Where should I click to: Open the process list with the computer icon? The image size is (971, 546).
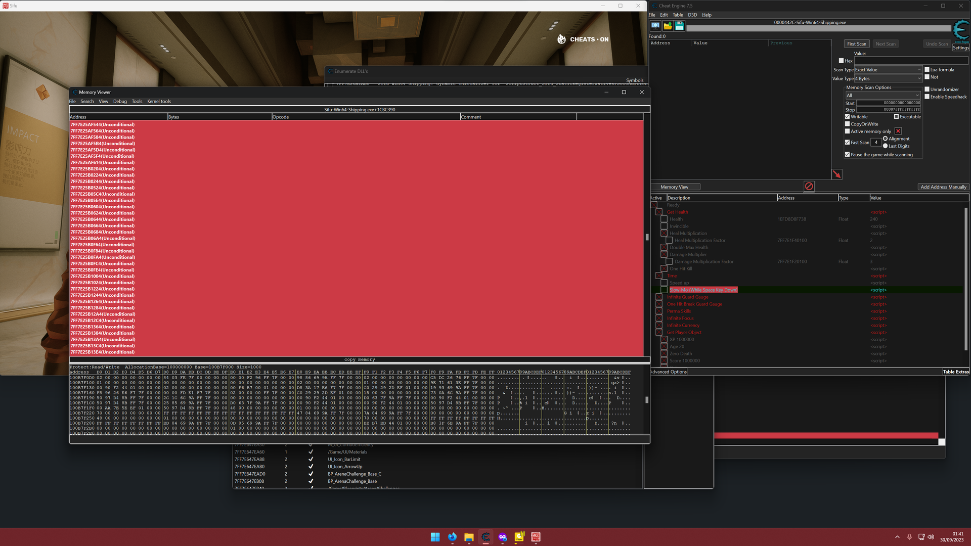(x=655, y=26)
